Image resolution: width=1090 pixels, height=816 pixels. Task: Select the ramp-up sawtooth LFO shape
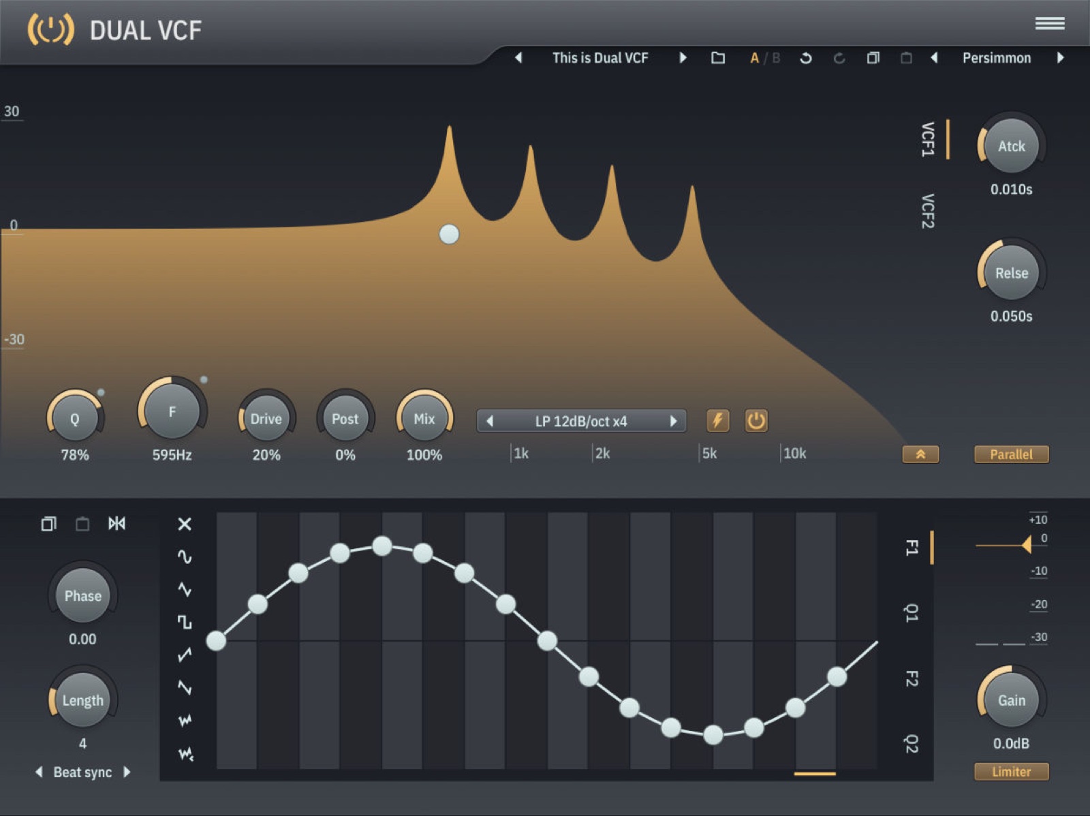(185, 655)
